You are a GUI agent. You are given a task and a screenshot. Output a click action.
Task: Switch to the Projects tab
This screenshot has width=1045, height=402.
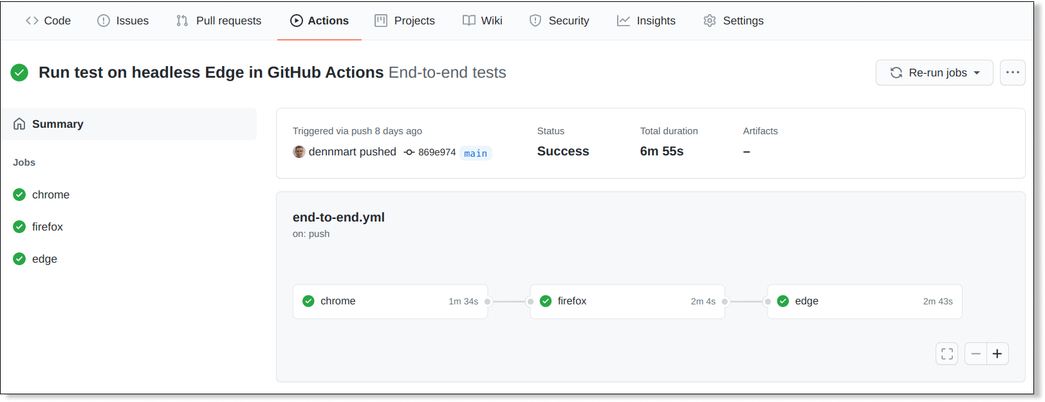point(405,20)
